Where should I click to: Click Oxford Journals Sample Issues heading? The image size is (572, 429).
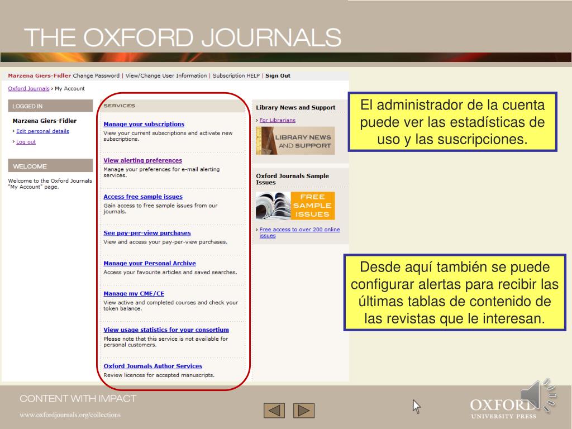pyautogui.click(x=292, y=179)
